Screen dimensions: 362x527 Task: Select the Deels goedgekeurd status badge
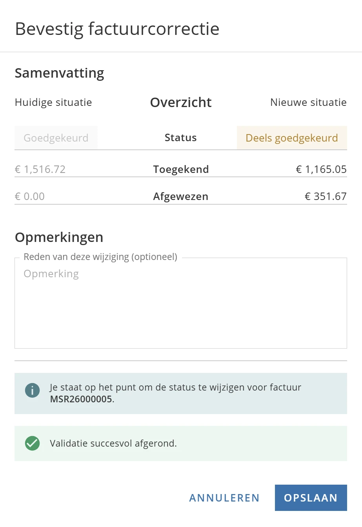pyautogui.click(x=291, y=138)
